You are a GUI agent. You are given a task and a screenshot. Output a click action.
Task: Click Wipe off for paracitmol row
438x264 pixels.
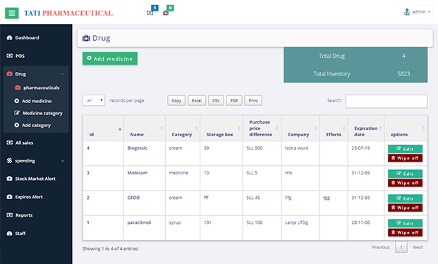(x=405, y=232)
